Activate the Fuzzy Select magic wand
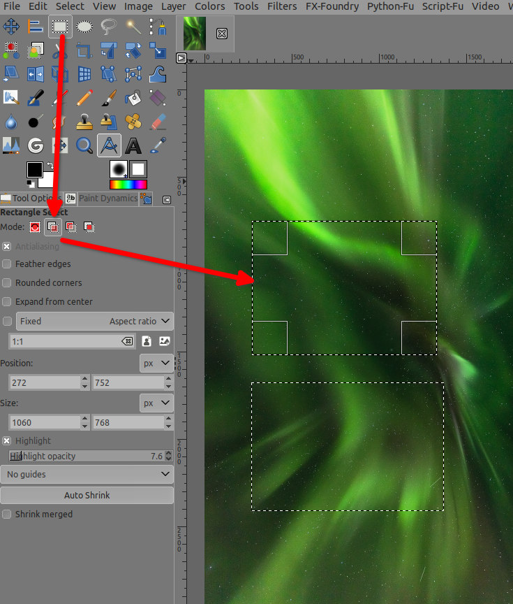513x604 pixels. [133, 27]
